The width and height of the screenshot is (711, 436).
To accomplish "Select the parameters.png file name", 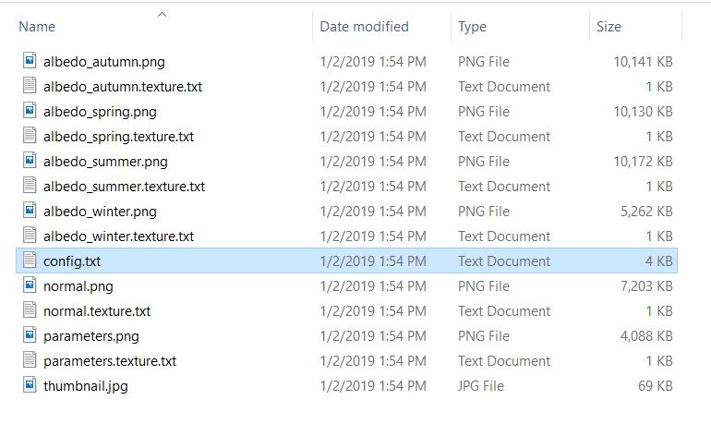I will coord(91,336).
